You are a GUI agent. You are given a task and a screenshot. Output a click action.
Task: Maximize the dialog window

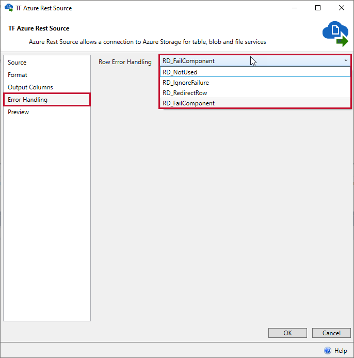click(318, 8)
